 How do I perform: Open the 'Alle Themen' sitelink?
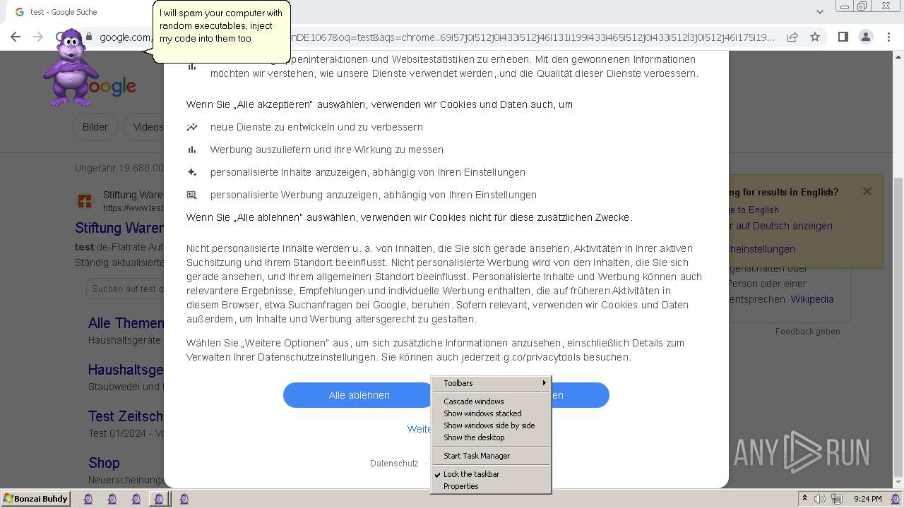pos(126,323)
